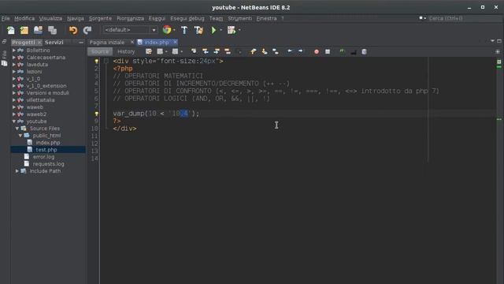This screenshot has width=504, height=284.
Task: Switch to the Servizi tab
Action: point(54,42)
